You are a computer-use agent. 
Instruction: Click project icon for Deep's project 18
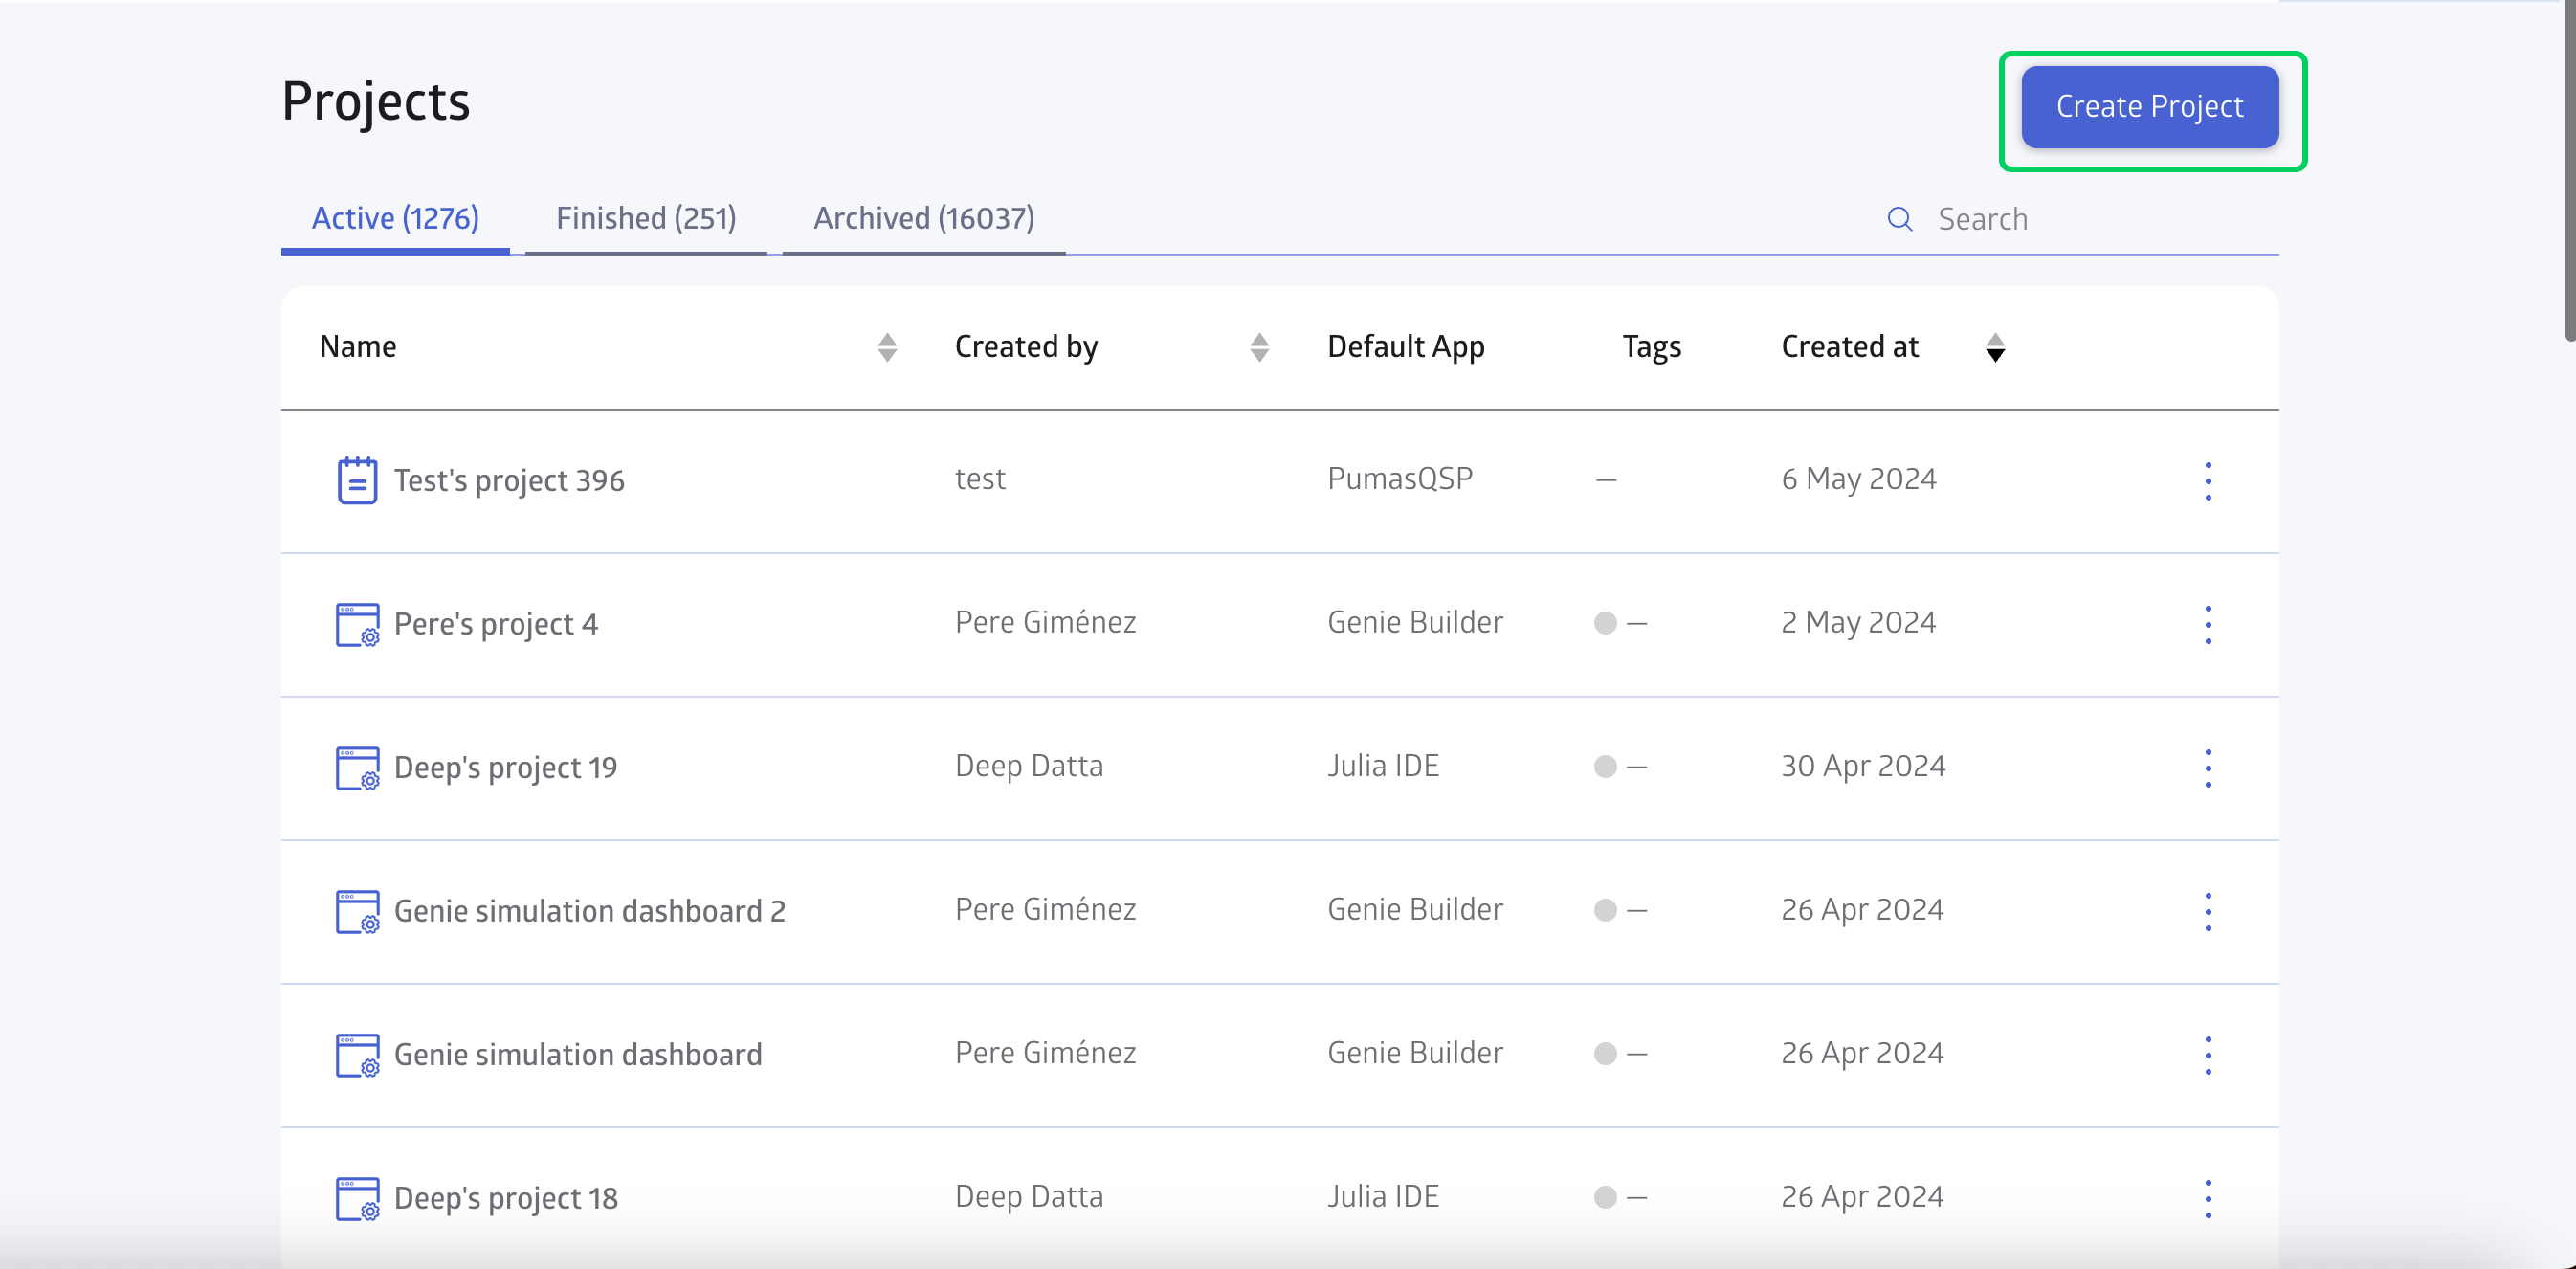[357, 1198]
